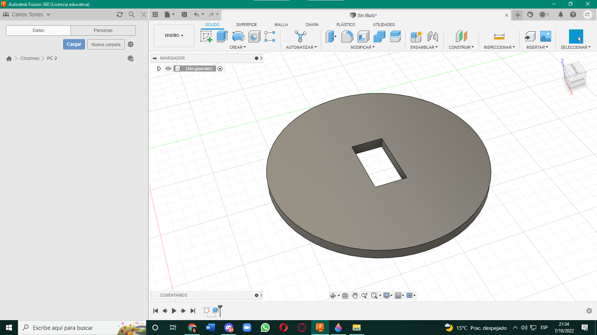Click the Insert Canvas image icon
The image size is (597, 335).
tap(546, 36)
